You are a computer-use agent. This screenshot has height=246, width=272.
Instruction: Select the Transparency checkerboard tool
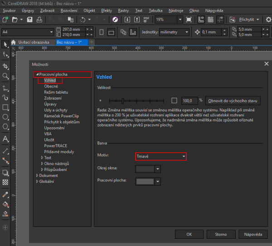pos(5,182)
